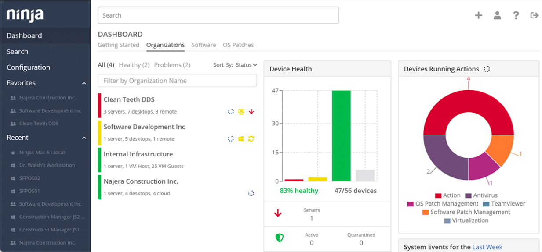Viewport: 542px width, 252px height.
Task: Open the user profile icon
Action: (497, 15)
